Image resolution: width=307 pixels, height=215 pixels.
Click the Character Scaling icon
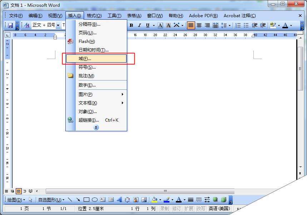coord(177,25)
